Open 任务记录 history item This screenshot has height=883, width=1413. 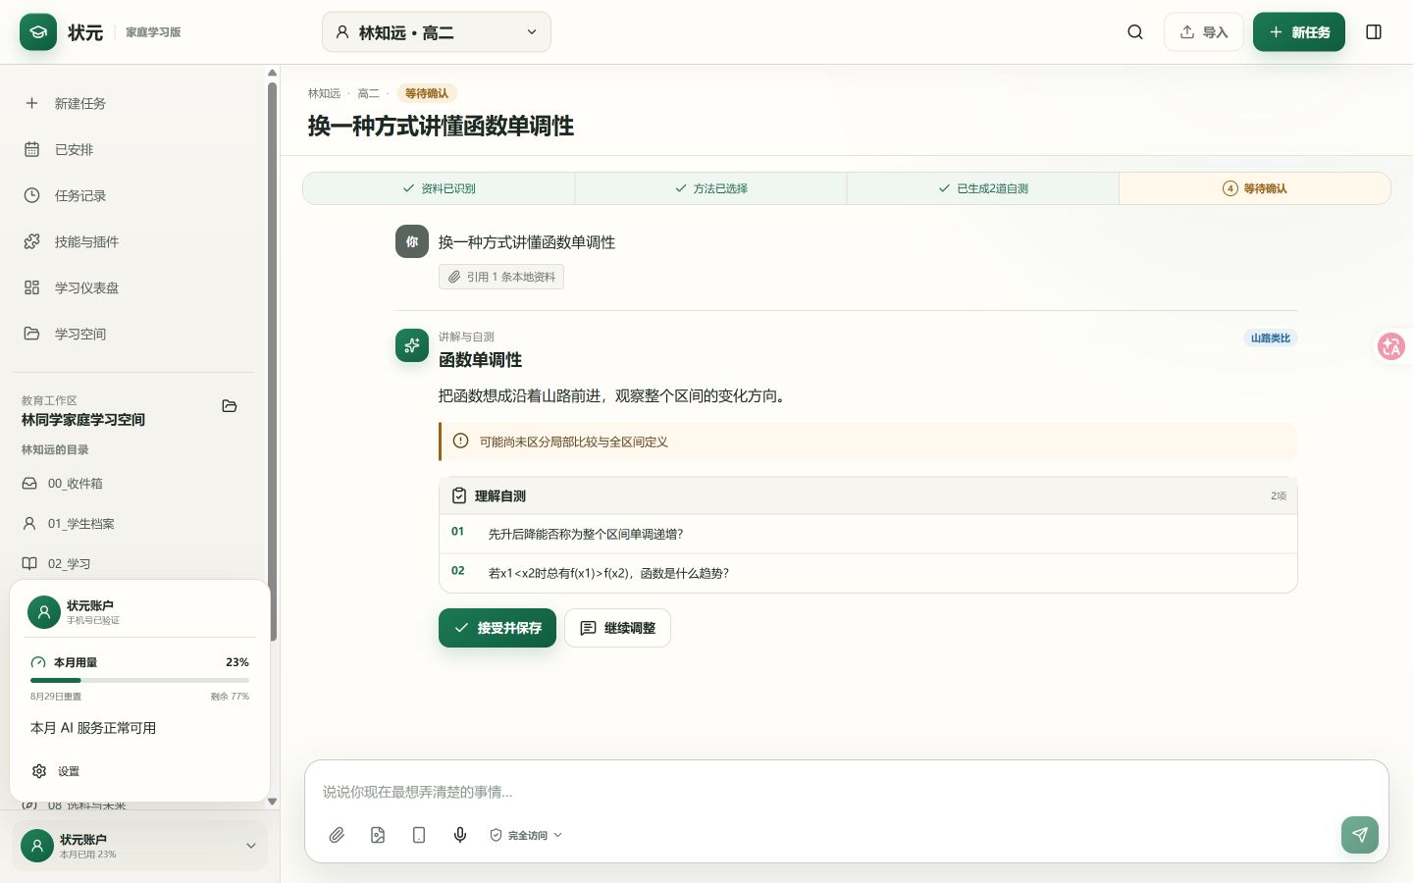132,195
